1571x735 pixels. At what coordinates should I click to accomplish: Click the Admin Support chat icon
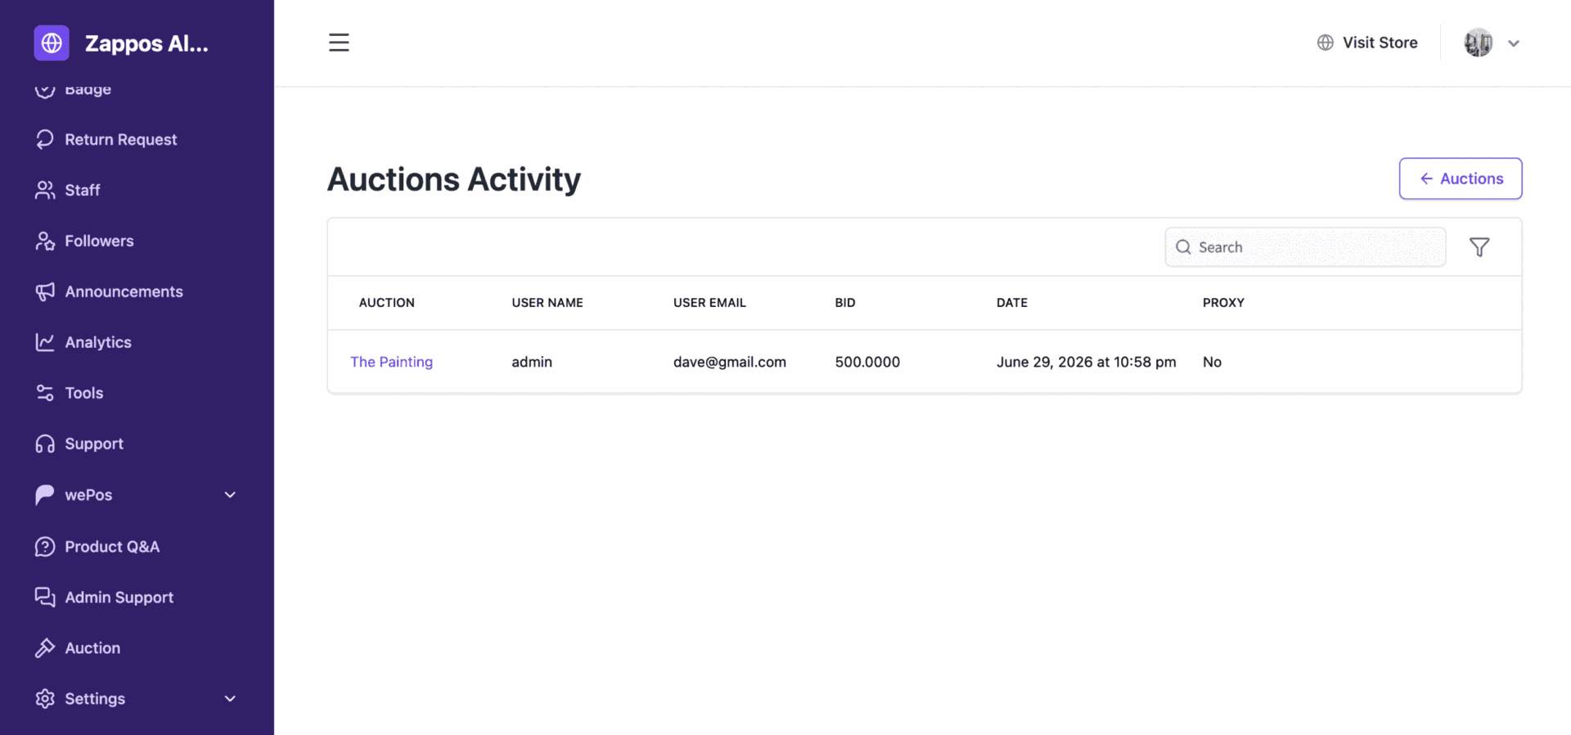pyautogui.click(x=45, y=597)
